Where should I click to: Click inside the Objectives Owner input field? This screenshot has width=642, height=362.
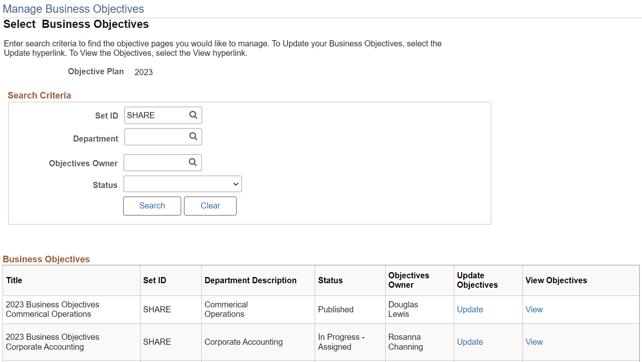click(x=156, y=163)
